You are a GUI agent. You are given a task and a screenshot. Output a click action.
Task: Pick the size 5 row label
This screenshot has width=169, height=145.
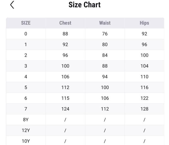(26, 87)
